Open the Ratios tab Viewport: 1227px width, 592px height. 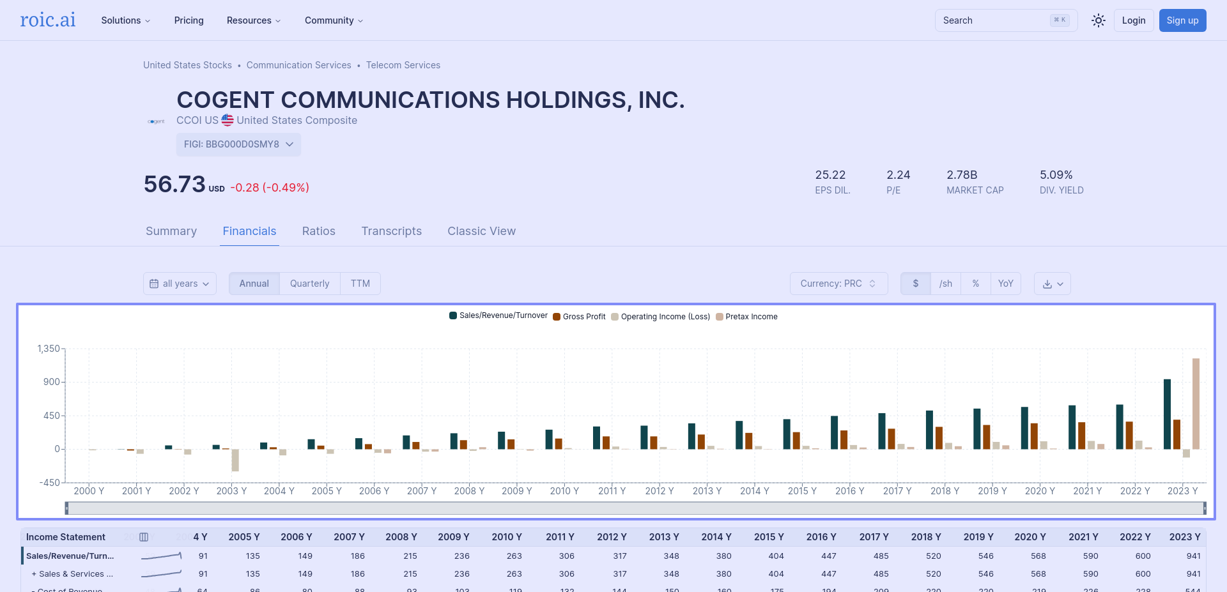[x=318, y=231]
